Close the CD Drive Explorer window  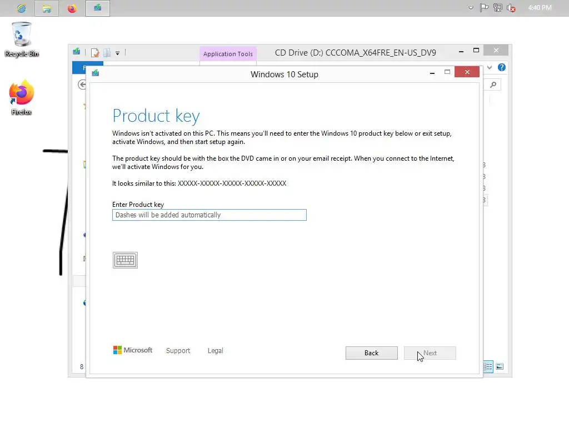pos(496,51)
